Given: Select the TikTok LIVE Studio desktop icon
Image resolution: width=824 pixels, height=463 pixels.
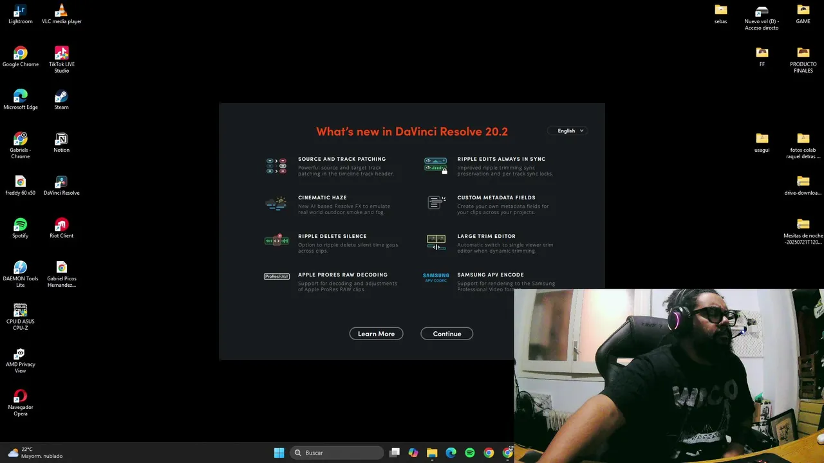Looking at the screenshot, I should click(x=62, y=60).
